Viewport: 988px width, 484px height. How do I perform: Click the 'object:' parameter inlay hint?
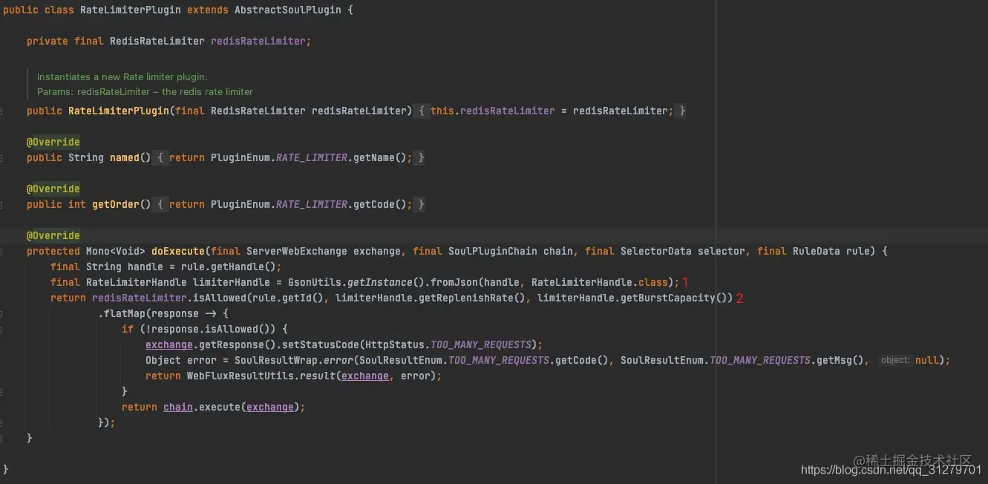tap(894, 360)
